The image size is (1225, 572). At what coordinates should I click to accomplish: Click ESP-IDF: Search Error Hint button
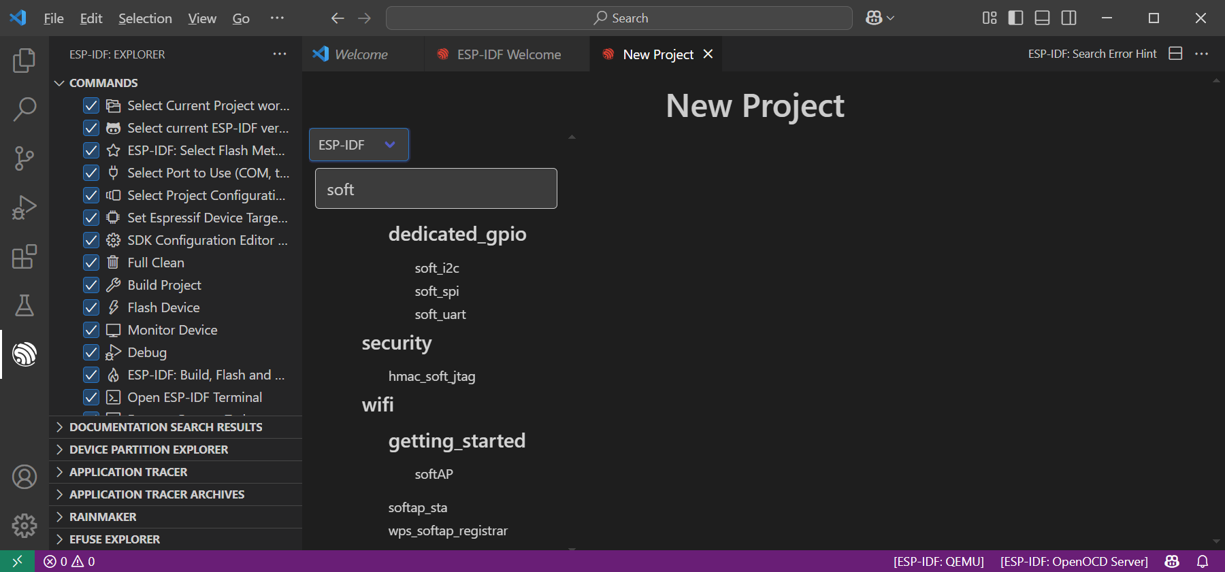click(1092, 54)
